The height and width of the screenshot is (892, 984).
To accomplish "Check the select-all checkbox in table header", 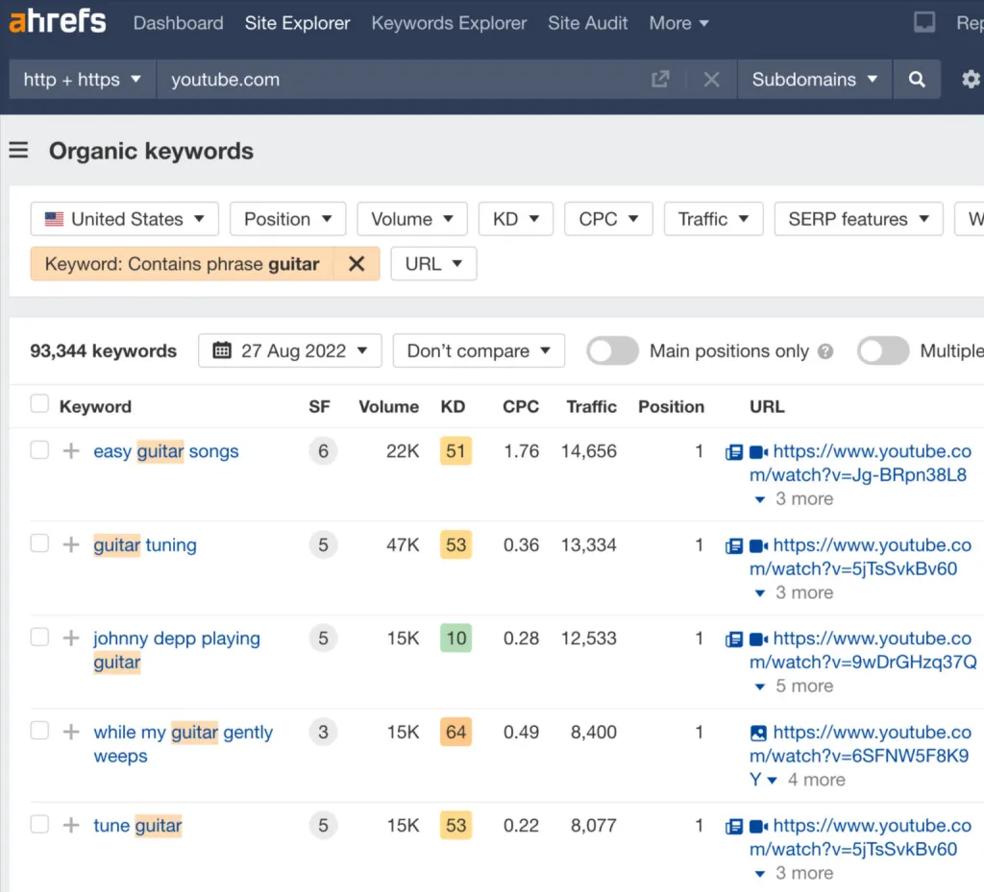I will [x=39, y=404].
